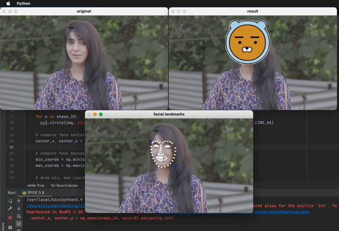Click line number 82 in gutter
Image resolution: width=339 pixels, height=231 pixels.
click(11, 147)
